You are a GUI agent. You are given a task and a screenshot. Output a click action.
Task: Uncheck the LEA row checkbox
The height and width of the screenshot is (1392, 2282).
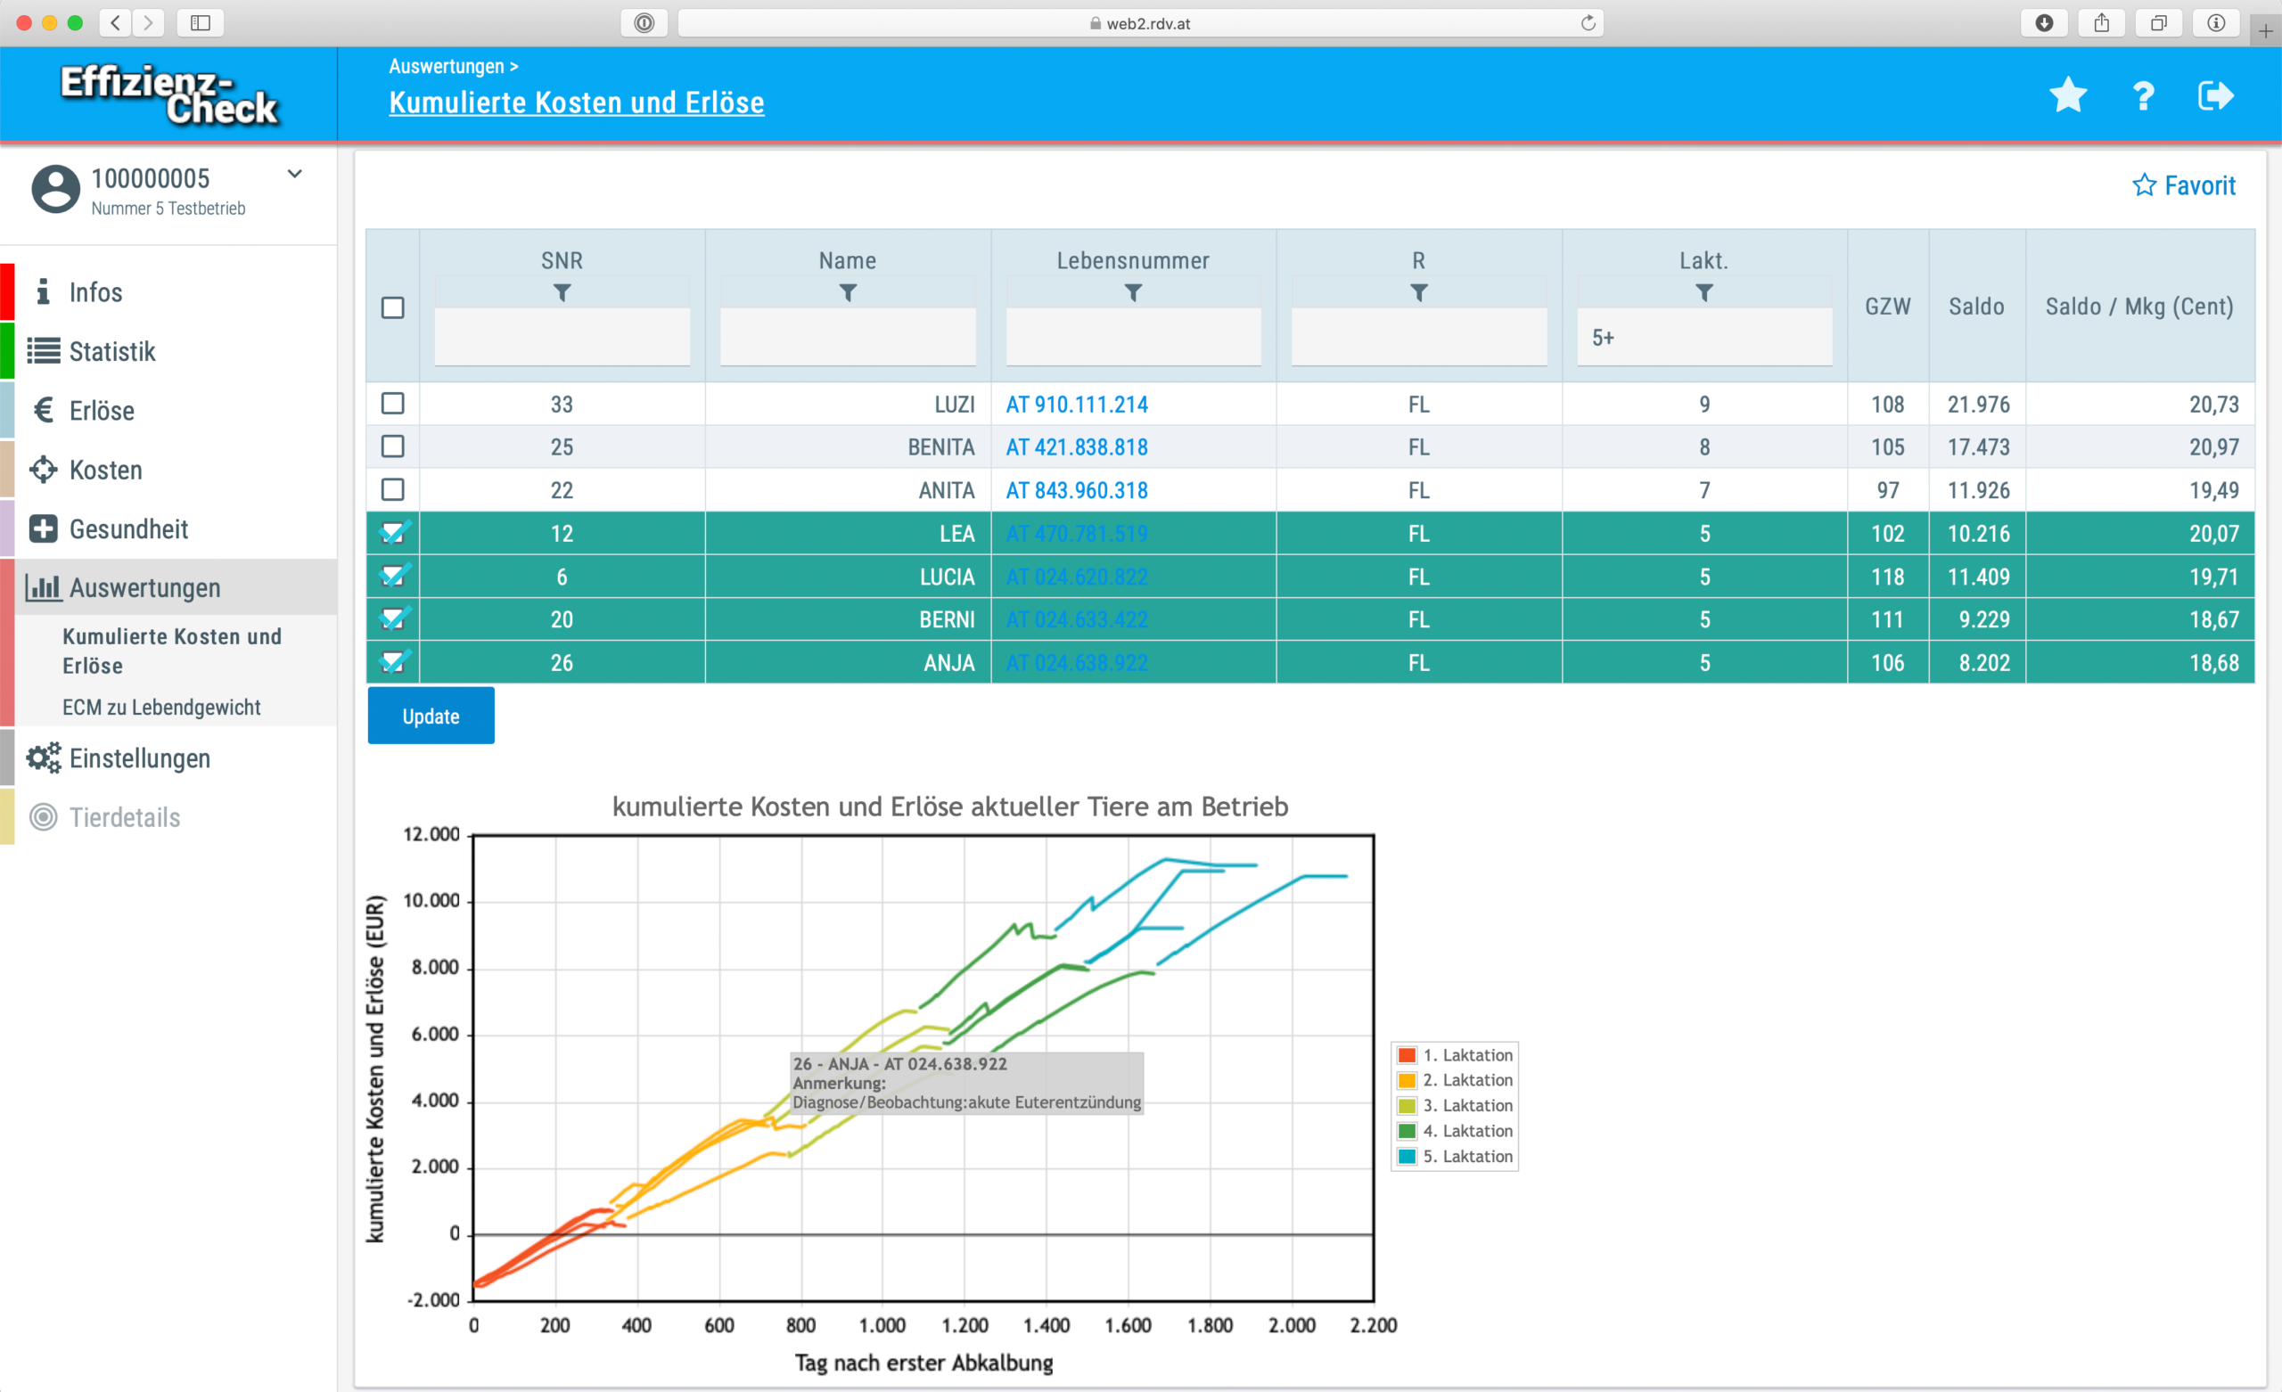point(393,534)
